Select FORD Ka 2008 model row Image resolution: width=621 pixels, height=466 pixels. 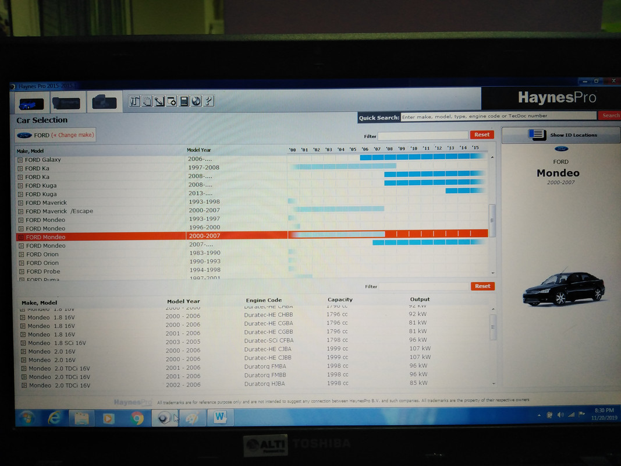pyautogui.click(x=252, y=176)
